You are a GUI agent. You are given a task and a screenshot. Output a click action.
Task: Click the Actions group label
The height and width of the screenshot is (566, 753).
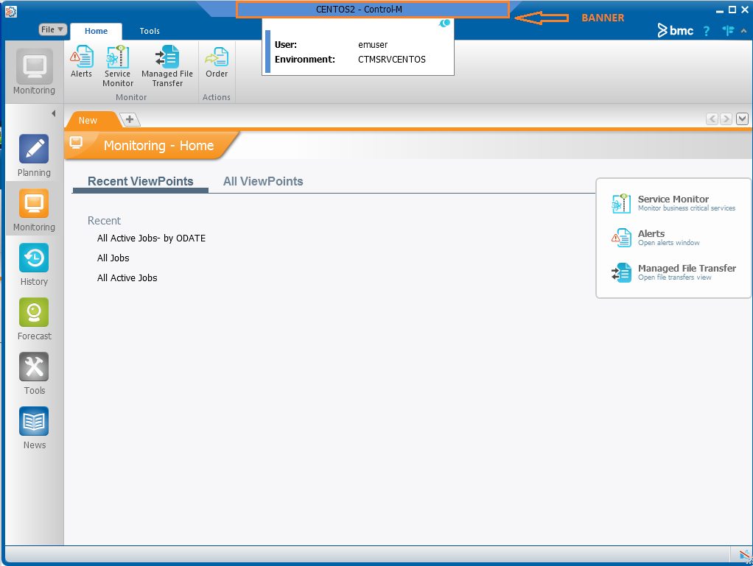tap(216, 97)
